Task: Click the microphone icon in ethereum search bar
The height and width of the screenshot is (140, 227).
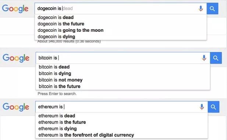Action: [x=202, y=107]
